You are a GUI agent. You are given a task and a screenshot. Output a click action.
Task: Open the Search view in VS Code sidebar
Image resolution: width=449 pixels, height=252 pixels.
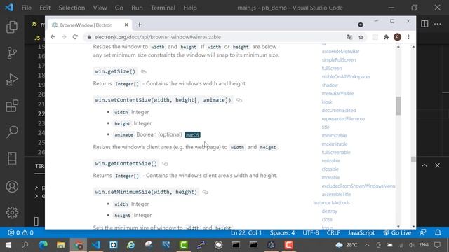pos(12,132)
